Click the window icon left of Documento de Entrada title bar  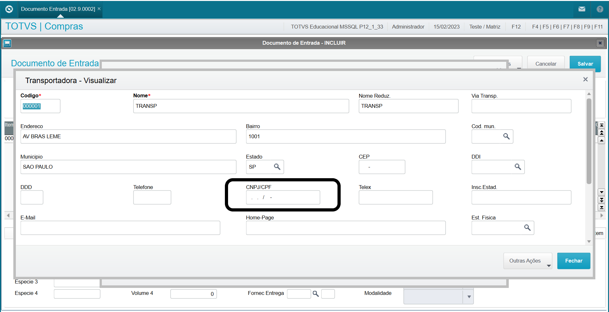(x=7, y=43)
